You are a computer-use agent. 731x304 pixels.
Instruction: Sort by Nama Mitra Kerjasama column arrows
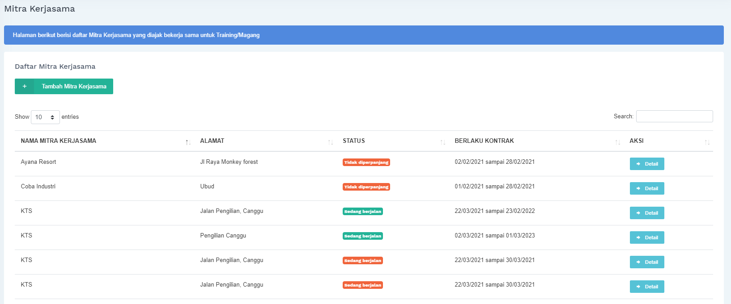pyautogui.click(x=188, y=142)
